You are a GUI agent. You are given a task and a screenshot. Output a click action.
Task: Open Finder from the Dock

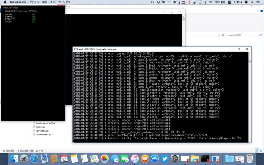click(x=14, y=159)
